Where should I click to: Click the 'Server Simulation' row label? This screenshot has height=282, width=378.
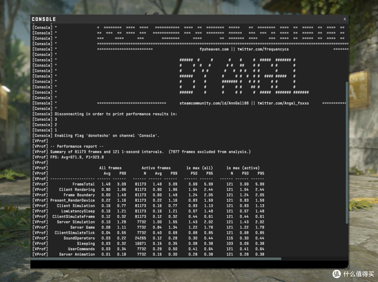tap(76, 222)
